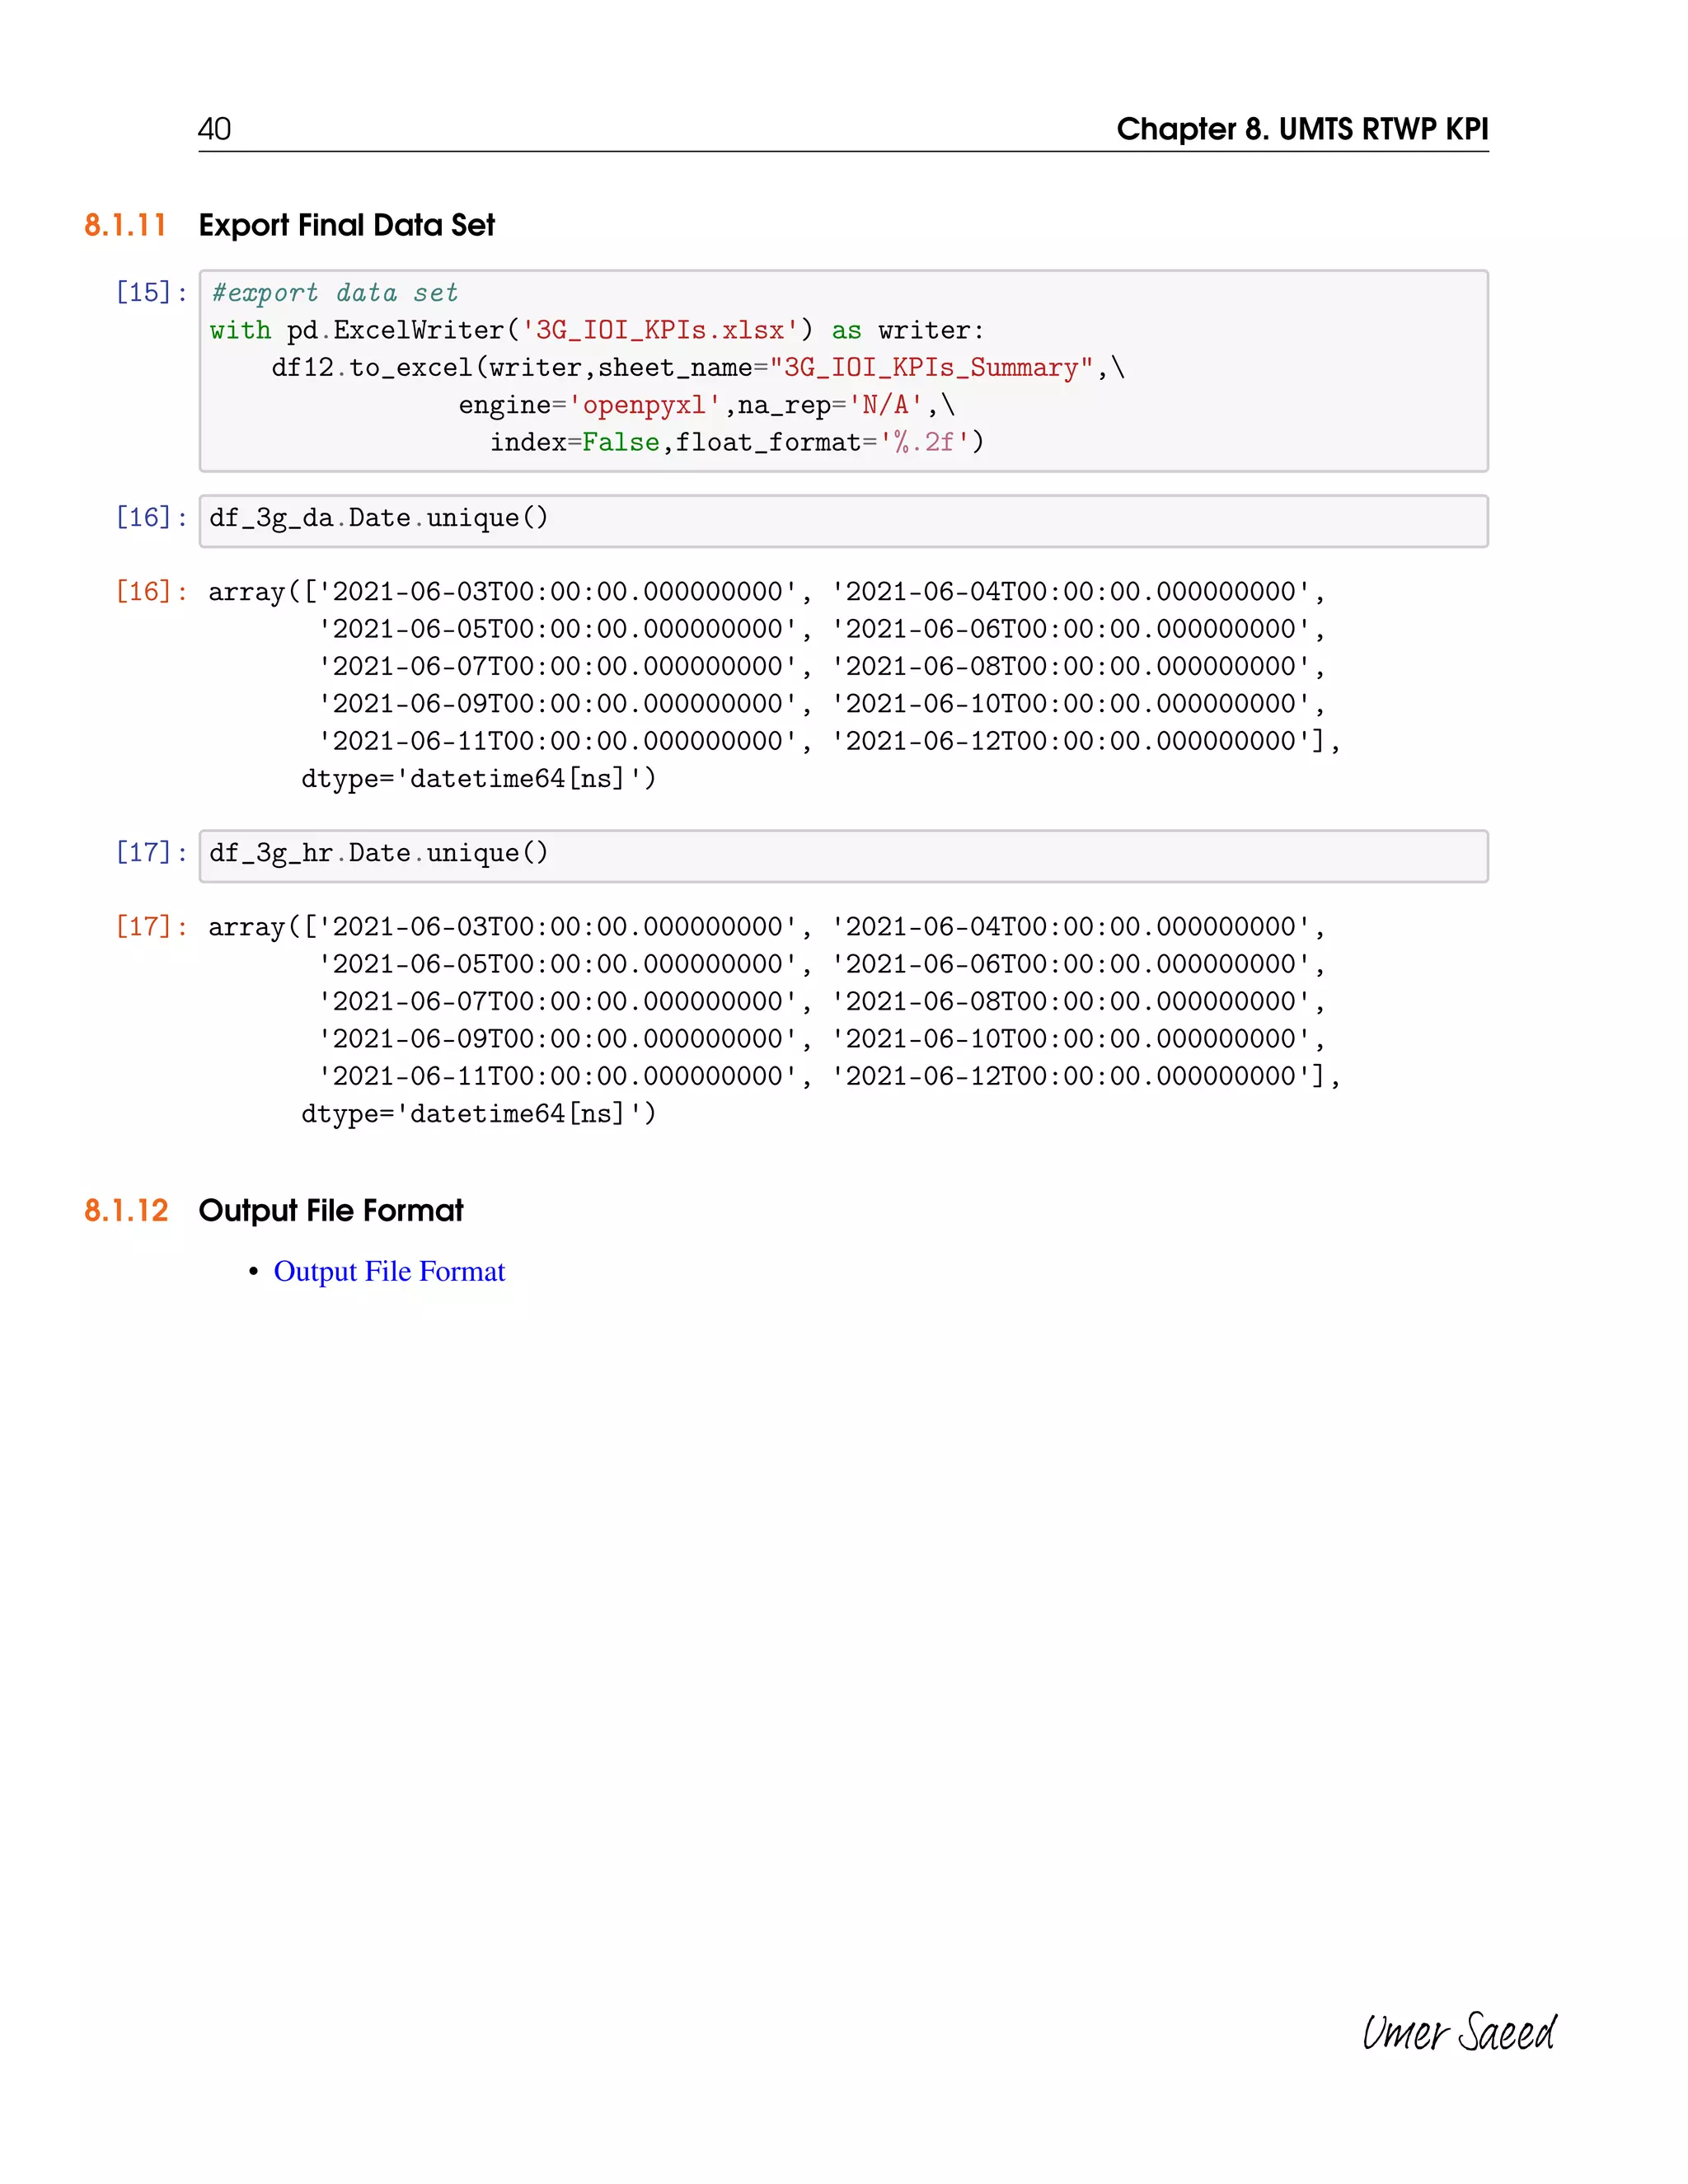Click the '%.2f' float format string

pyautogui.click(x=924, y=442)
